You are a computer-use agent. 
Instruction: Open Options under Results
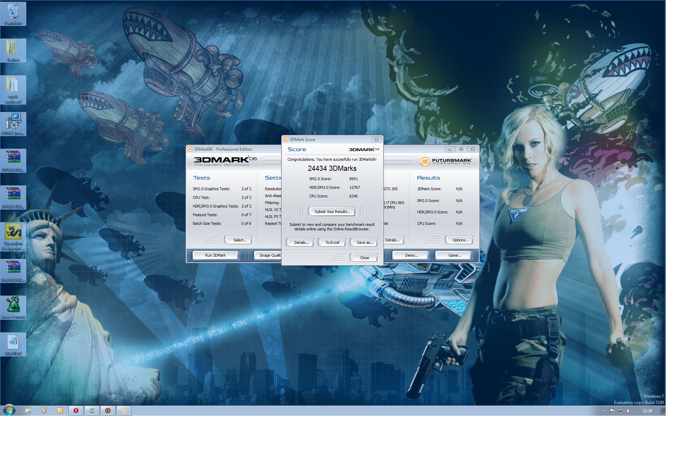point(460,240)
